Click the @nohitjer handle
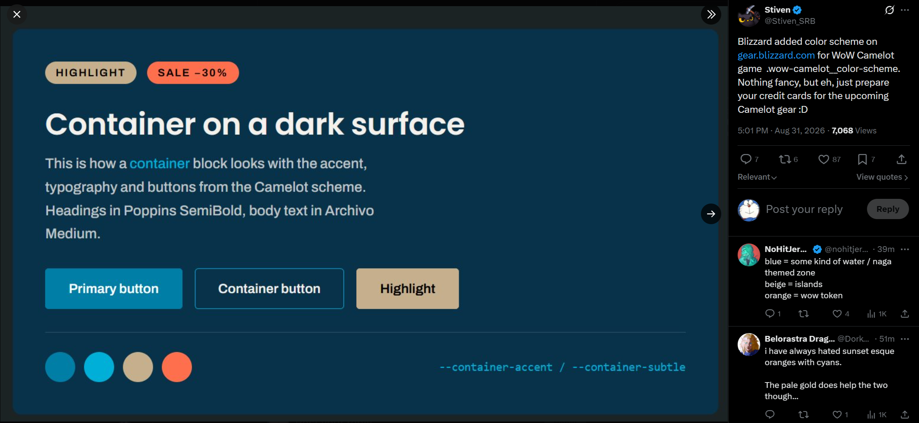Screen dimensions: 919x423 846,249
